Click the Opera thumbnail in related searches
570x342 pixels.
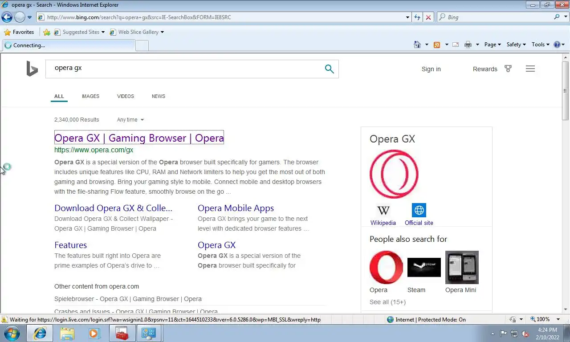pyautogui.click(x=386, y=267)
